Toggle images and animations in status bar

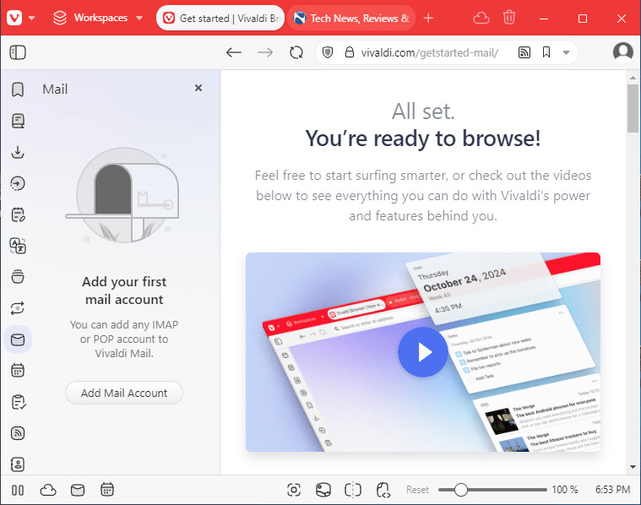[x=323, y=490]
